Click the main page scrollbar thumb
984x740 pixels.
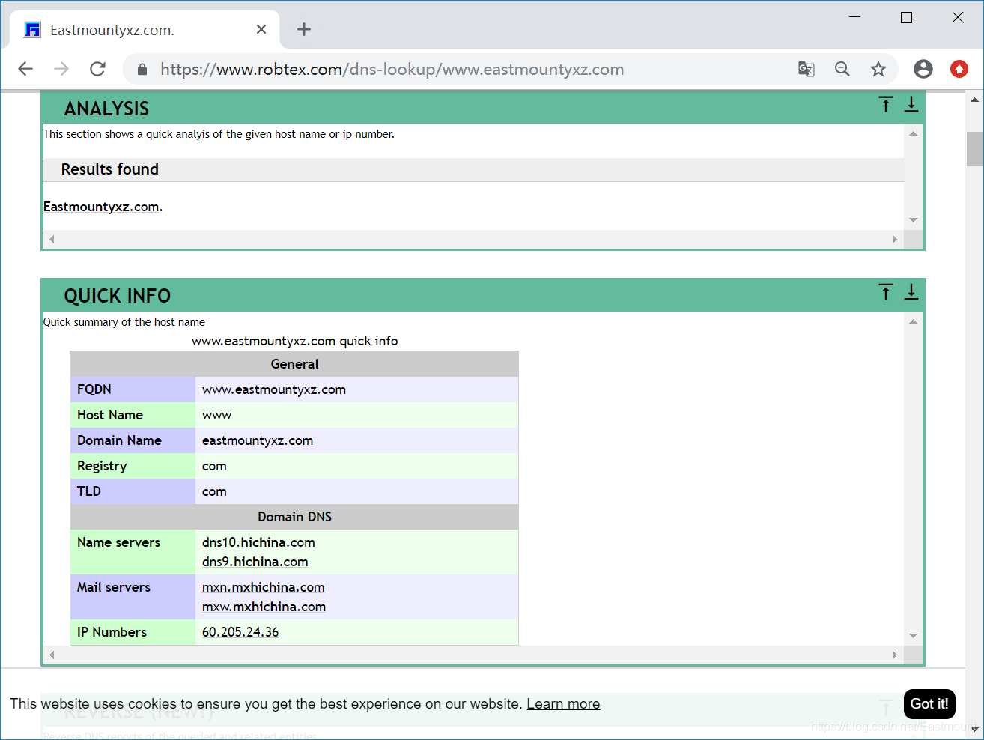point(974,148)
